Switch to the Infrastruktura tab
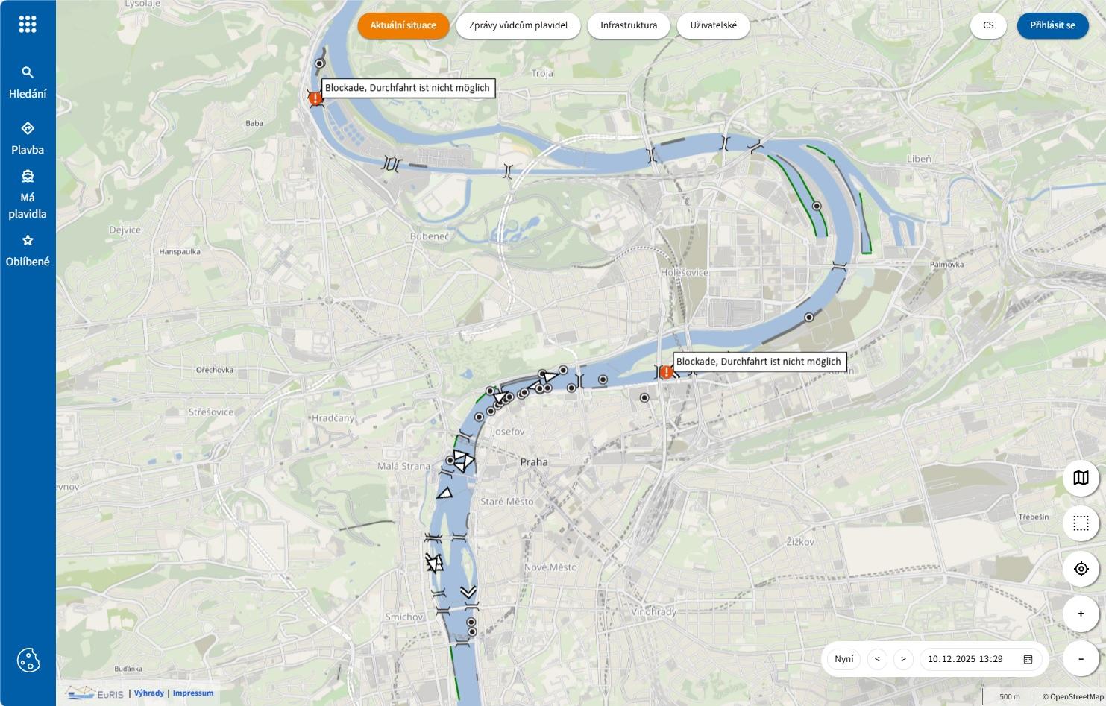The height and width of the screenshot is (706, 1106). pos(629,25)
